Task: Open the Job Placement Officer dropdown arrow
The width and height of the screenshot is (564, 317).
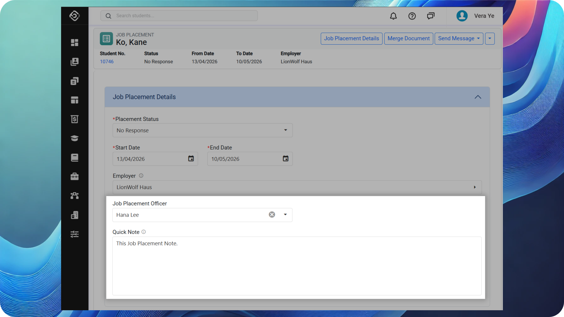Action: (x=285, y=215)
